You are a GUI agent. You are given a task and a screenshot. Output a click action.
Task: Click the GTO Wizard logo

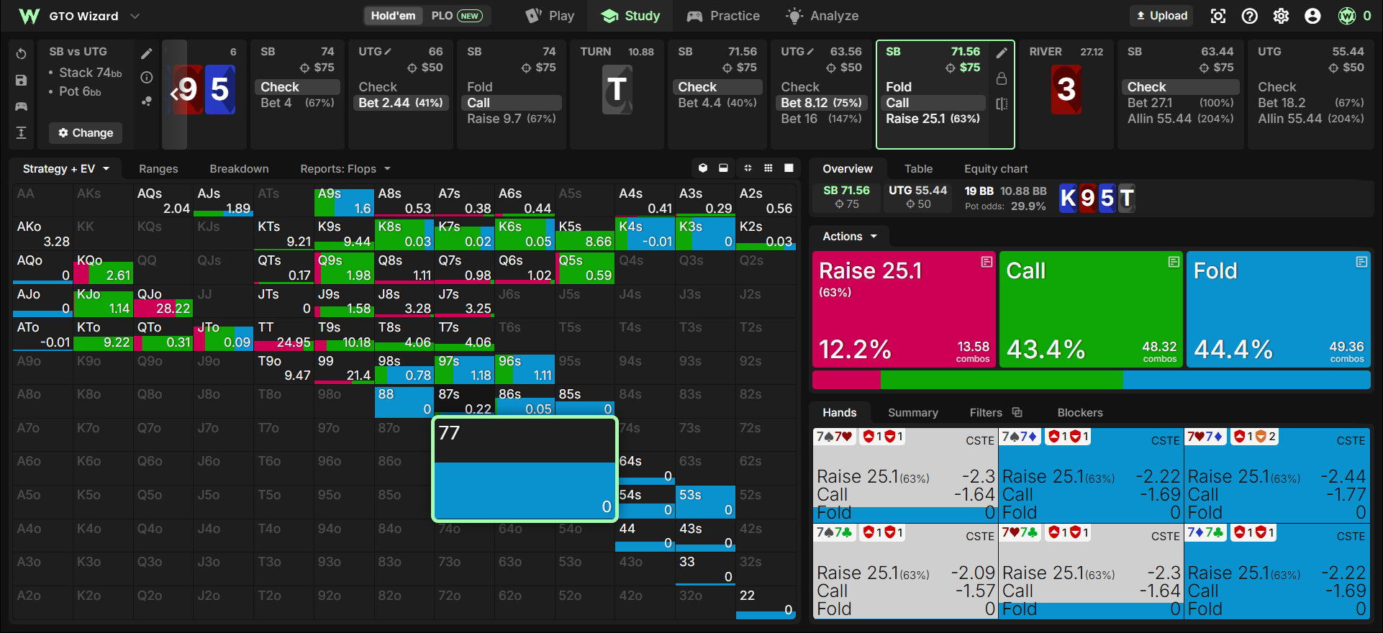tap(29, 16)
